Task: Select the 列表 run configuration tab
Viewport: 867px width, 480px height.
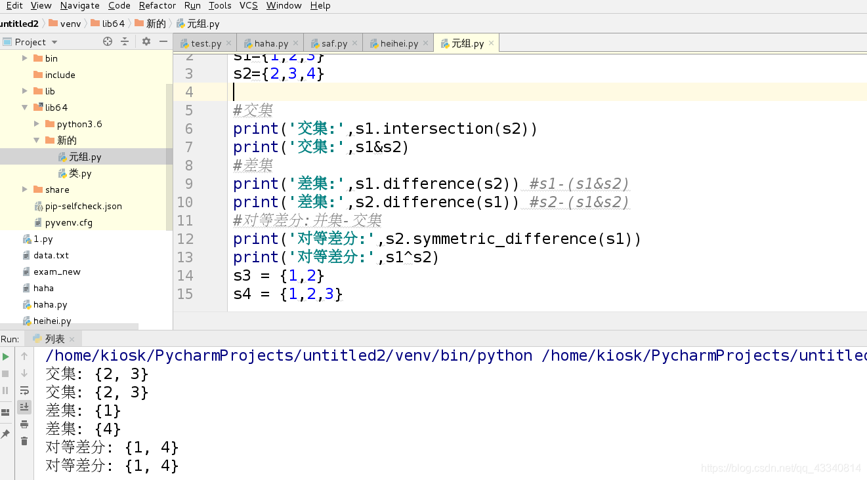Action: click(53, 339)
